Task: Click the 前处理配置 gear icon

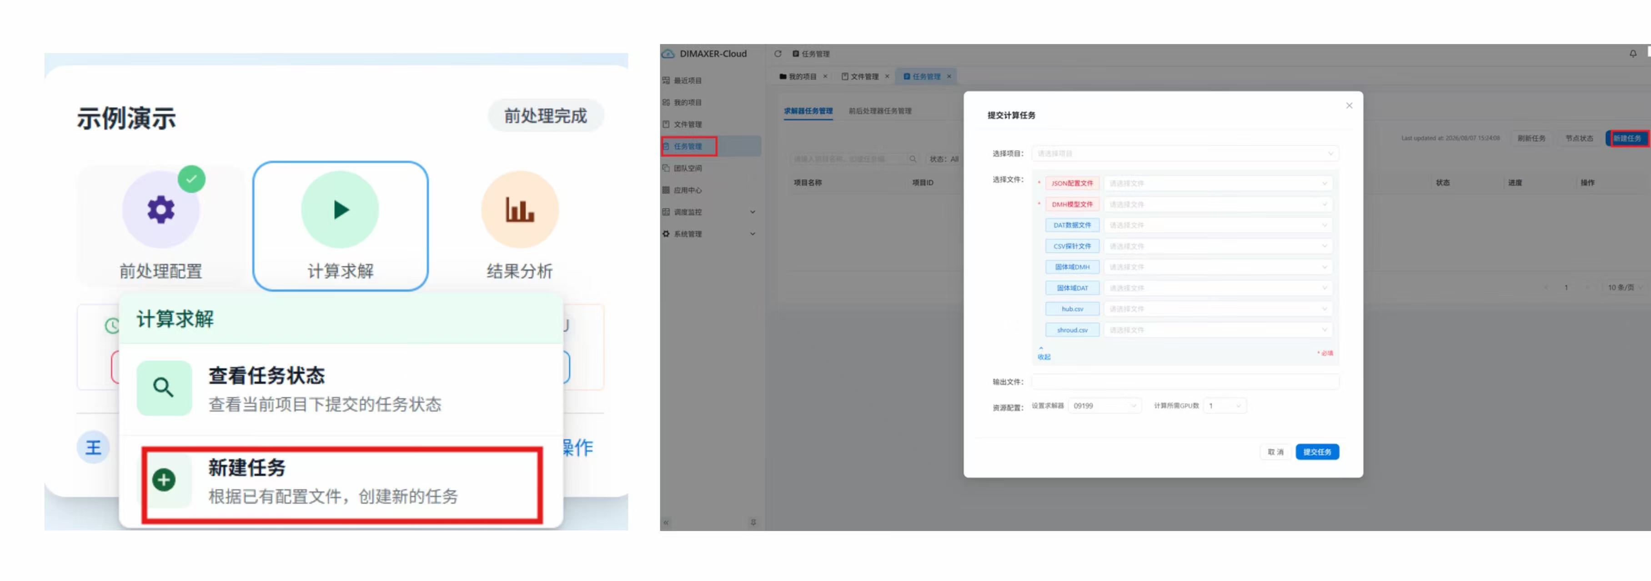Action: click(161, 209)
